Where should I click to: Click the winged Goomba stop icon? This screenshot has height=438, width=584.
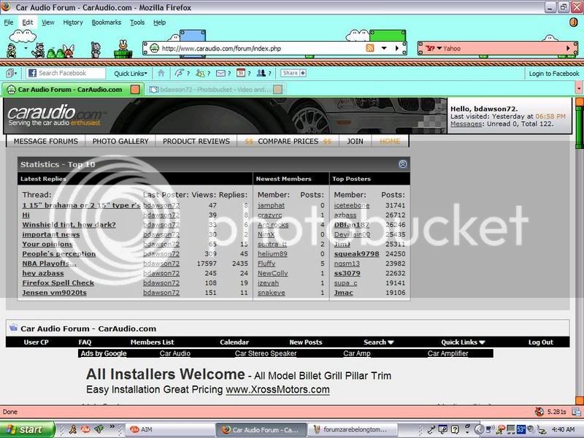coord(69,50)
